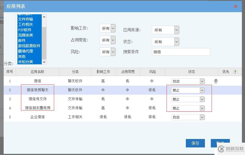
Task: Sort by 分类 column header
Action: tap(75, 72)
